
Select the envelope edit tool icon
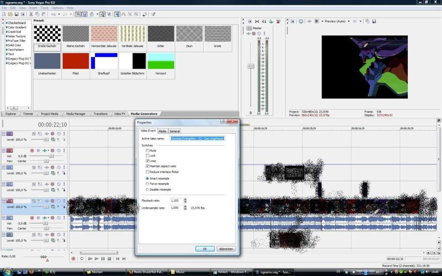click(123, 14)
